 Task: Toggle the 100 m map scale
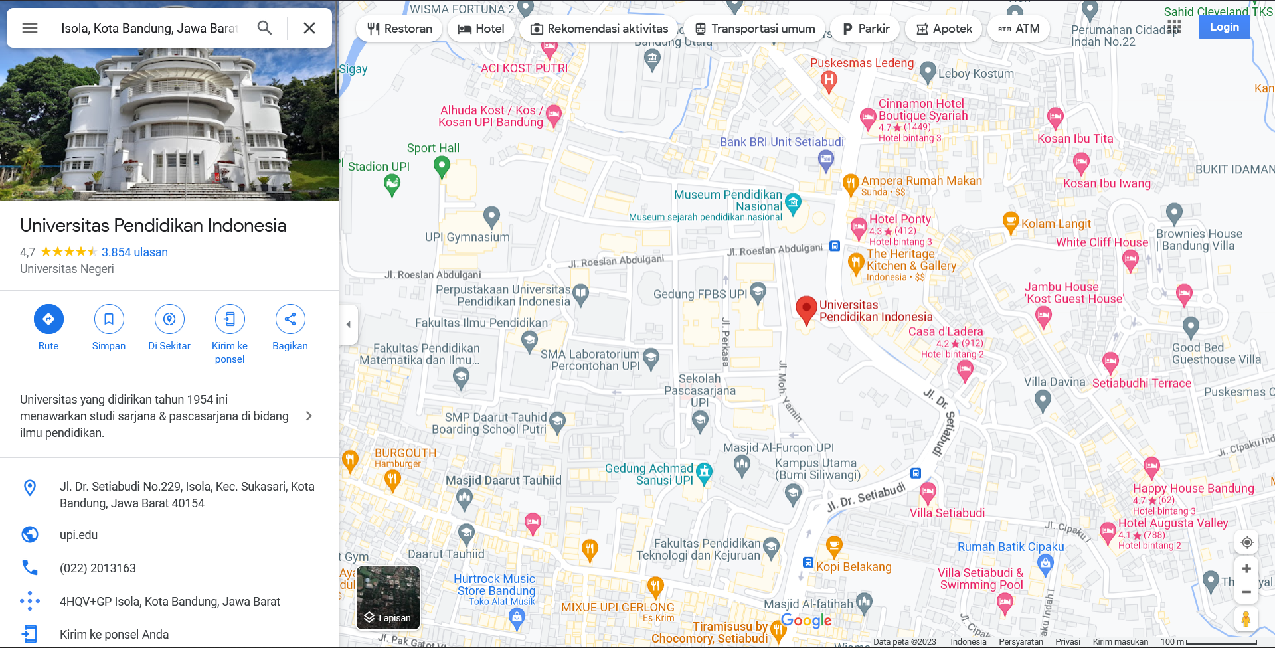(1209, 642)
